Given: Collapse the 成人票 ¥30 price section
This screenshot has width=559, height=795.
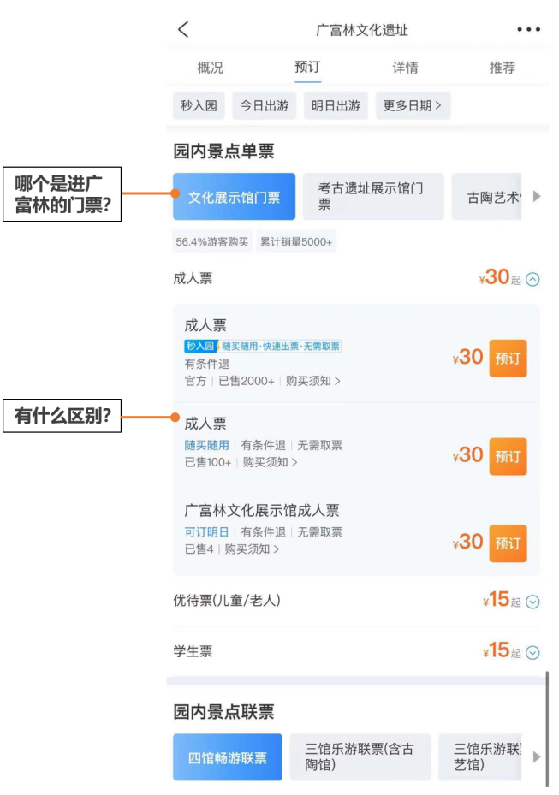Looking at the screenshot, I should 532,279.
